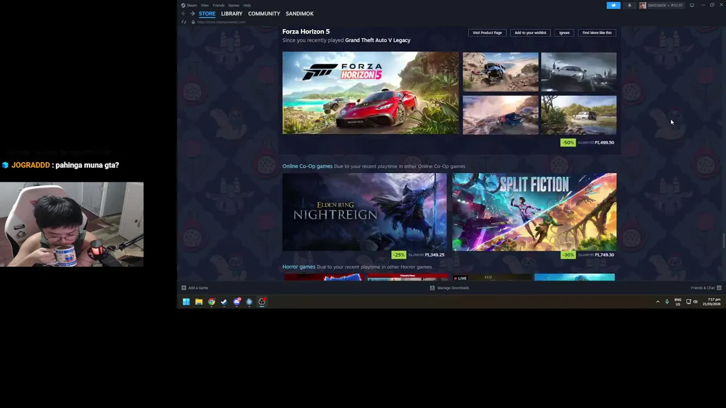Image resolution: width=726 pixels, height=408 pixels.
Task: Open volume control in system tray
Action: [x=695, y=302]
